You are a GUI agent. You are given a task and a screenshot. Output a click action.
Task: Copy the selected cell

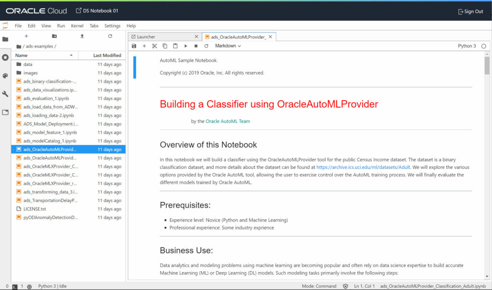[x=165, y=46]
